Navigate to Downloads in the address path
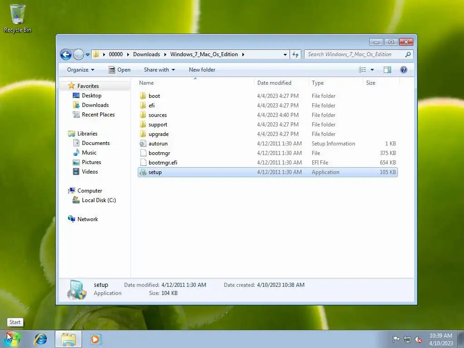 click(146, 54)
